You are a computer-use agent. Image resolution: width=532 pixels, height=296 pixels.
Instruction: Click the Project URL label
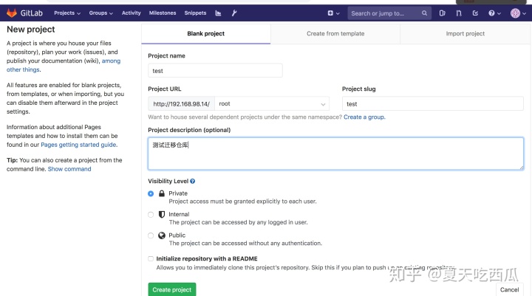point(165,89)
